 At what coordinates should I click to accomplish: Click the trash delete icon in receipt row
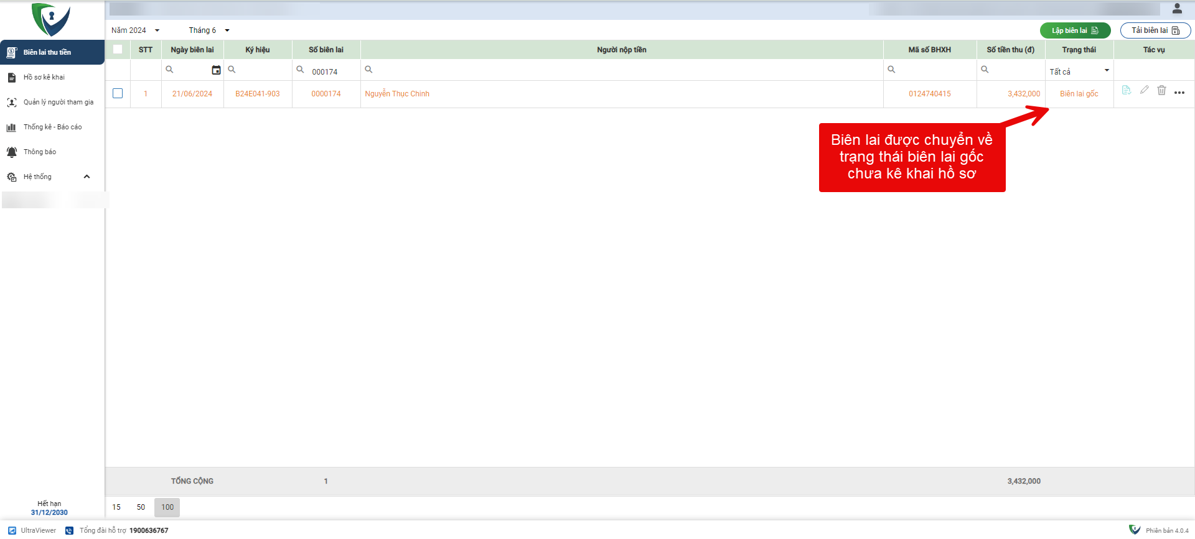pyautogui.click(x=1161, y=90)
